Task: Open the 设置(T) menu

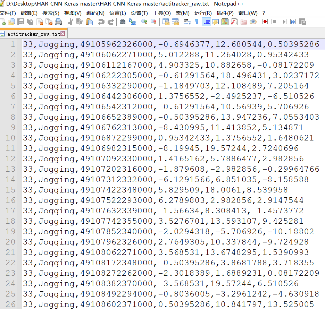Action: tap(139, 13)
